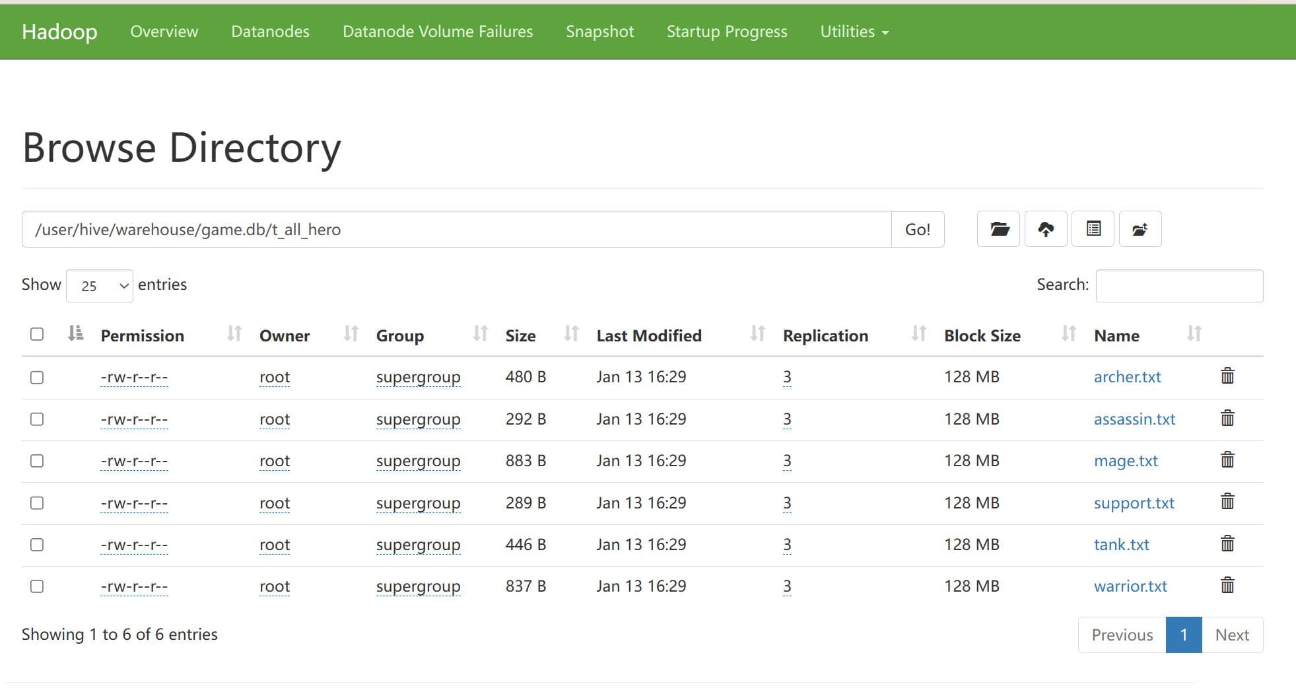Sort by the Owner column arrows
1296x694 pixels.
pos(351,334)
